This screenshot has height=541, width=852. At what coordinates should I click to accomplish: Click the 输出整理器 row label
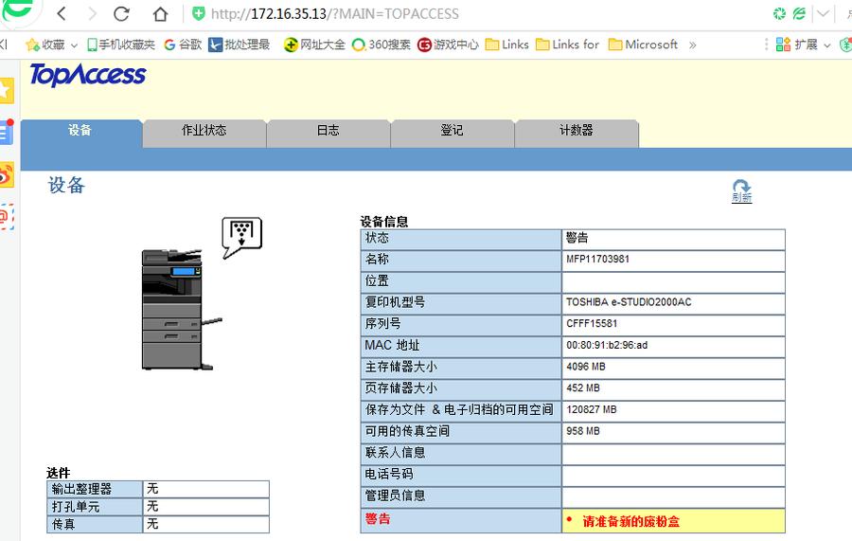[x=81, y=489]
